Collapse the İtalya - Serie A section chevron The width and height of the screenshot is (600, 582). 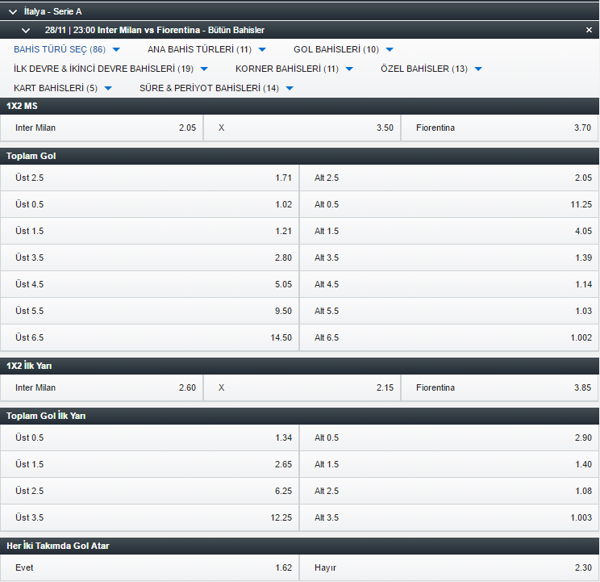(13, 12)
